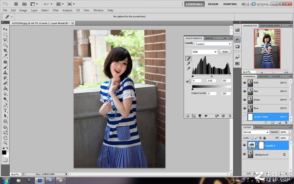Toggle visibility of the RGB channel
Screen dimensions: 294x184
245,83
